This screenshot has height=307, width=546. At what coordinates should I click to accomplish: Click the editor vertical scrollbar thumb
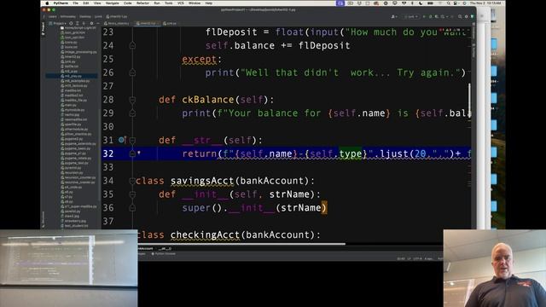coord(470,101)
